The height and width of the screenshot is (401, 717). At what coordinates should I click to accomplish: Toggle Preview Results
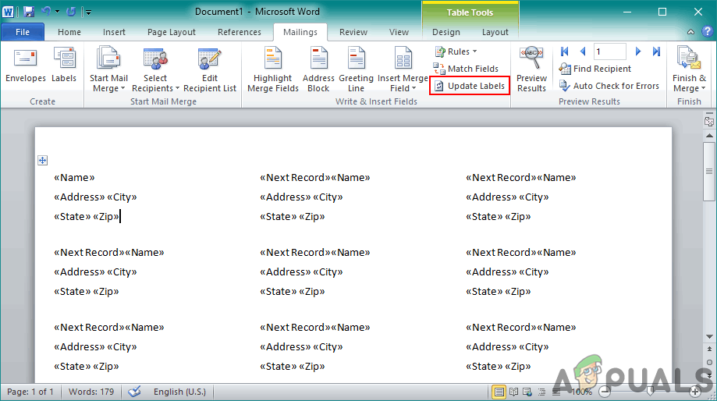tap(531, 69)
